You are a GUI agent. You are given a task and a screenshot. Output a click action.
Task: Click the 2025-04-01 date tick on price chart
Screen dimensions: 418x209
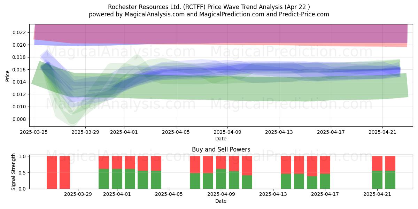[x=124, y=132]
